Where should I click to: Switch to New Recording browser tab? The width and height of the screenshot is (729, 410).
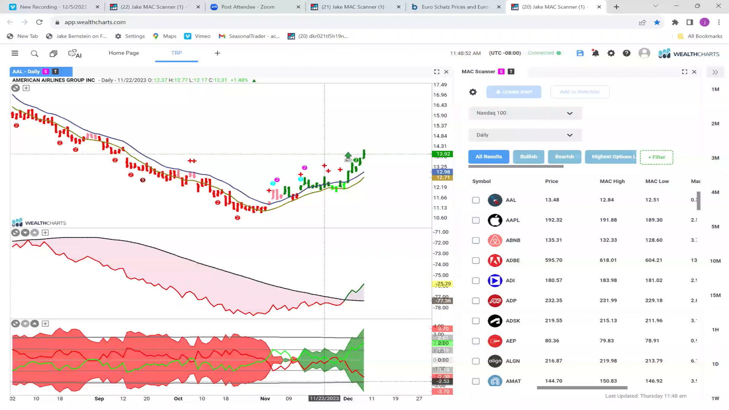click(54, 7)
